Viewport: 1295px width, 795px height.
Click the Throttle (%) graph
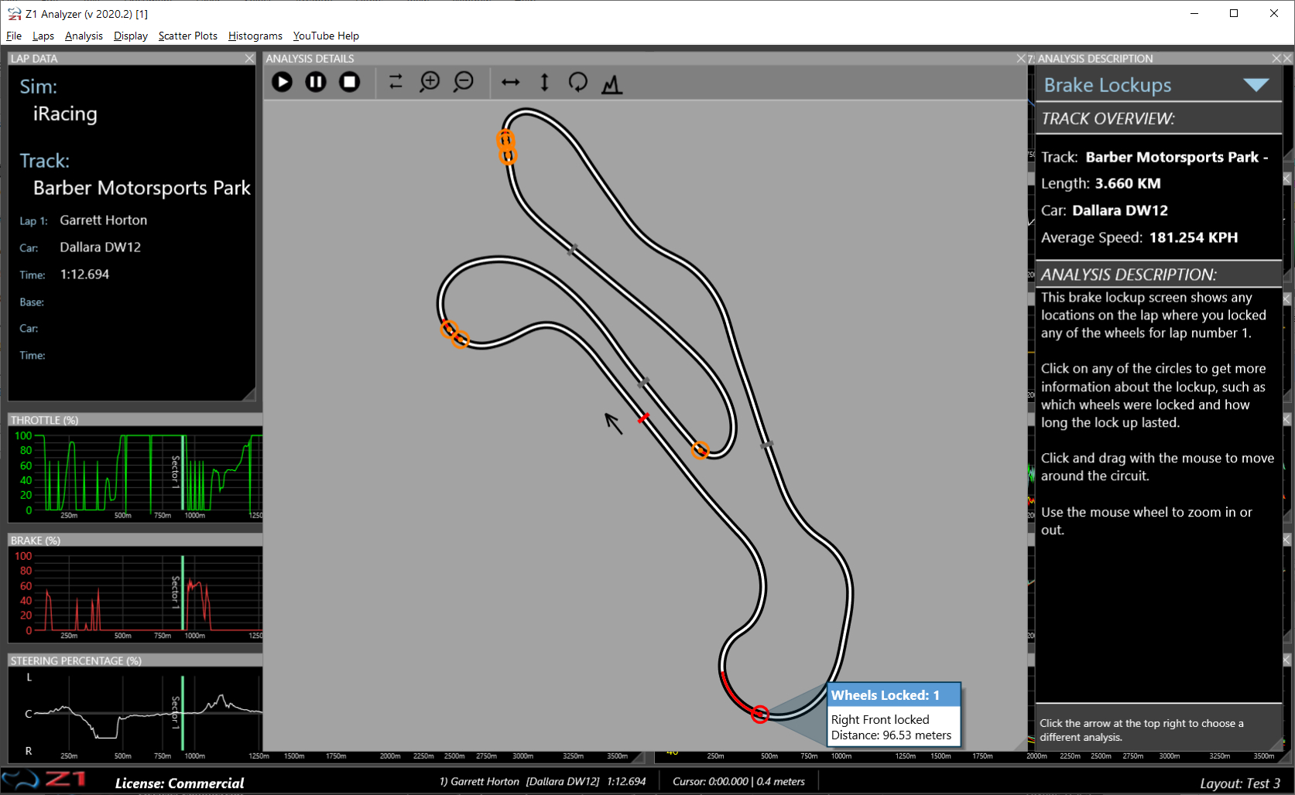pos(135,473)
